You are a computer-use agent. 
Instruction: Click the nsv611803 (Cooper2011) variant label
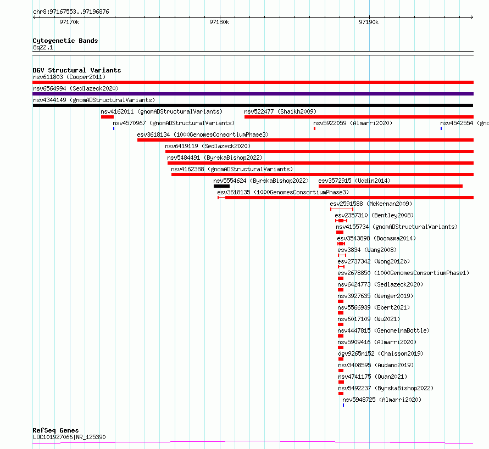pyautogui.click(x=69, y=77)
